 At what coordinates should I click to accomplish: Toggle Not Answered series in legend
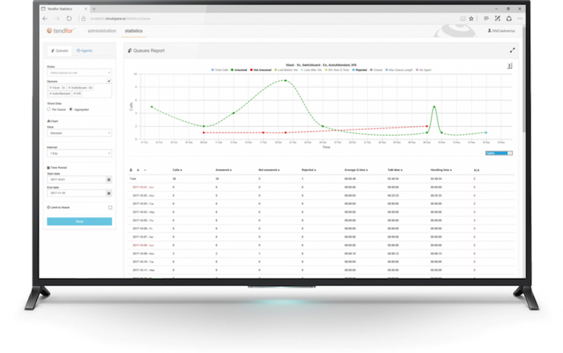click(x=261, y=70)
